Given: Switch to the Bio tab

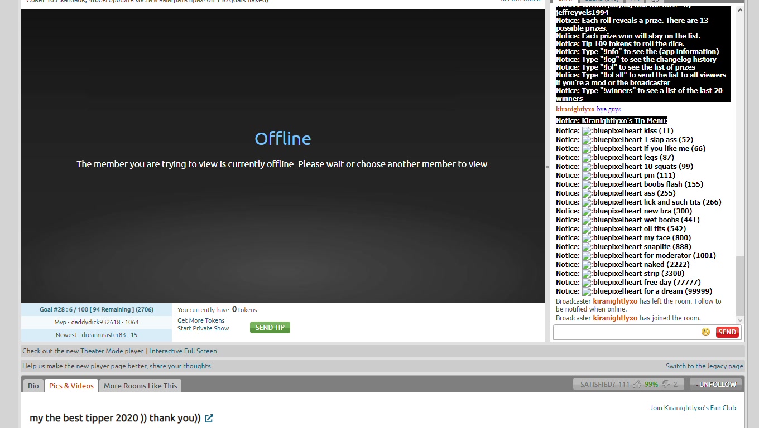Looking at the screenshot, I should [33, 386].
